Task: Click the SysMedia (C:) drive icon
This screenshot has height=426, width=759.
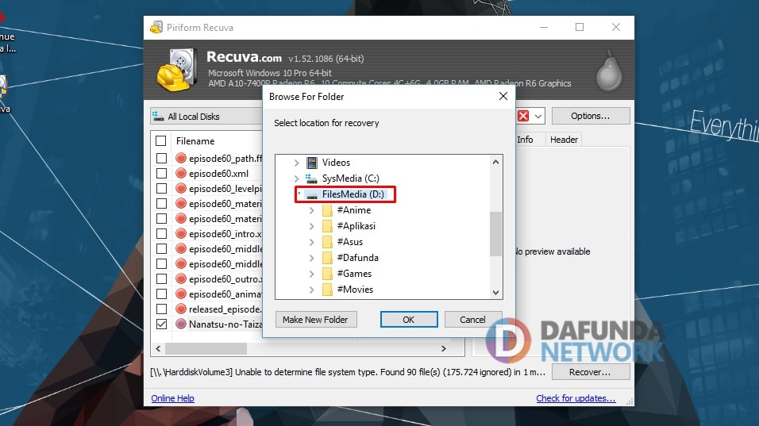Action: click(312, 178)
